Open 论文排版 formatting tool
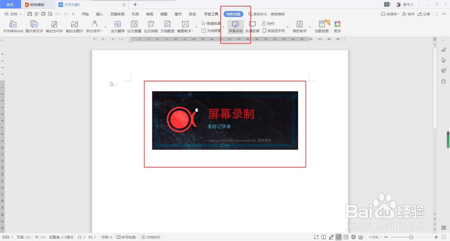Viewport: 450px width, 241px height. 151,27
